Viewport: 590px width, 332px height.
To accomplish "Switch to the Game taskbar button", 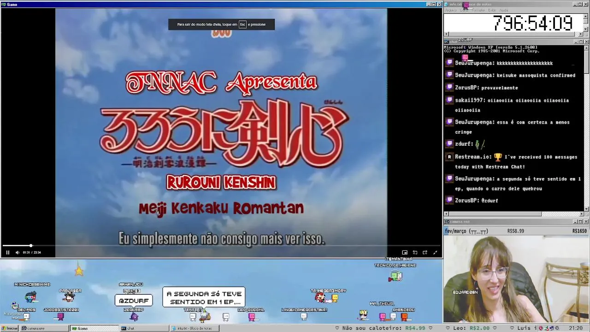I will pyautogui.click(x=94, y=328).
